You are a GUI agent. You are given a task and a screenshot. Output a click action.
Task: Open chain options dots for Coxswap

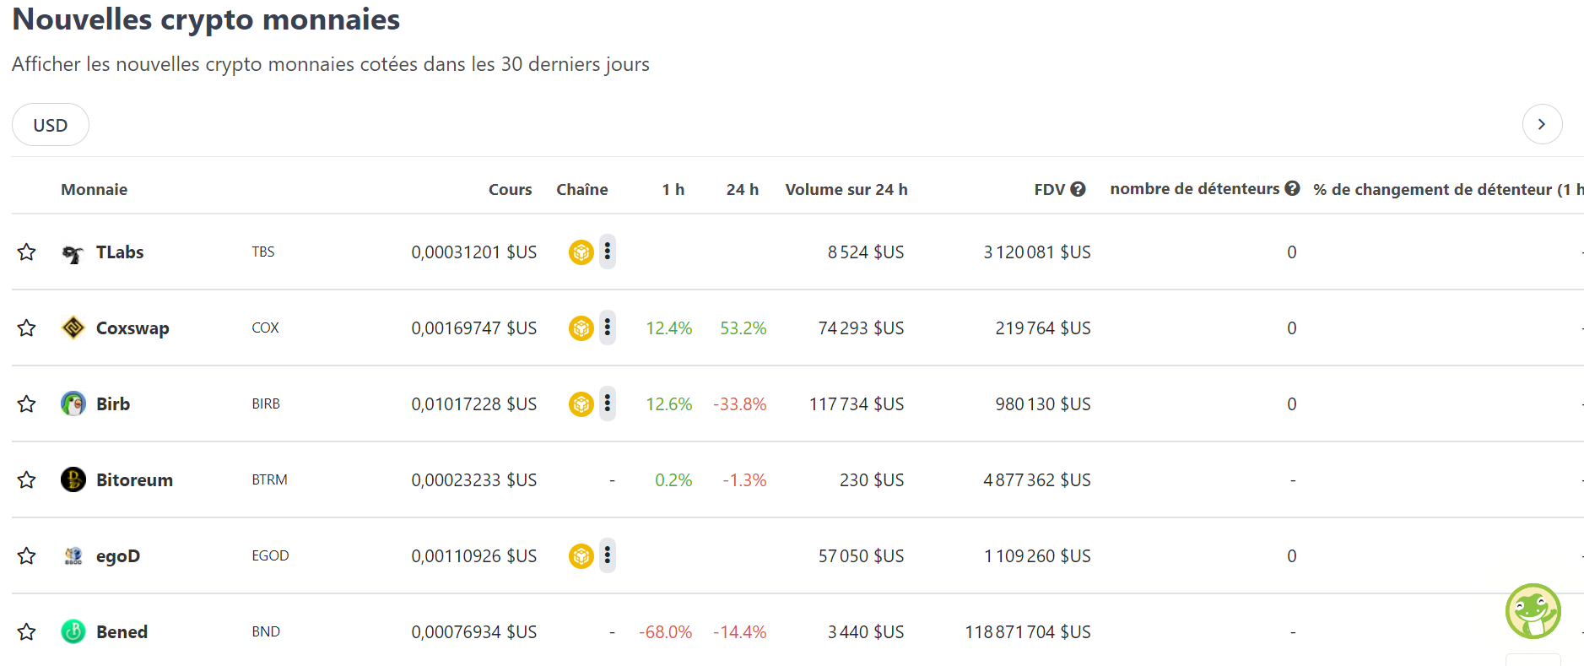[608, 328]
